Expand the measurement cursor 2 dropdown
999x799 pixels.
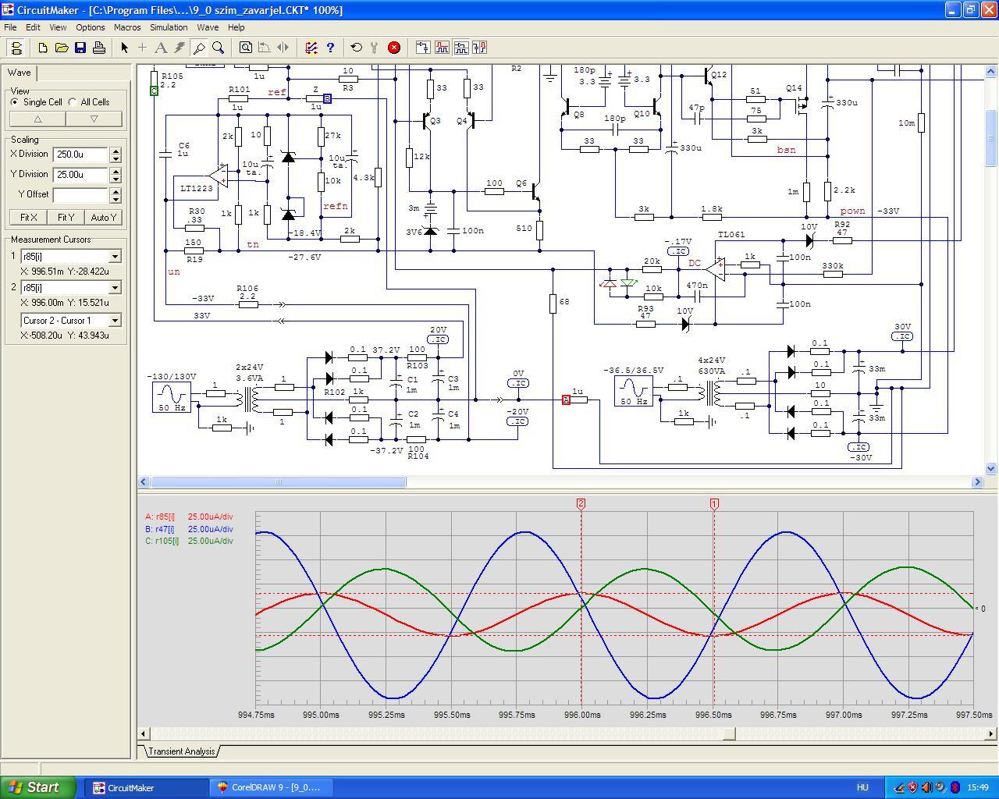click(x=115, y=288)
